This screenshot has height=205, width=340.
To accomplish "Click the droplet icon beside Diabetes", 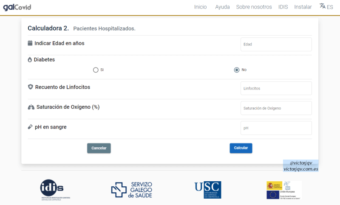I will point(30,59).
